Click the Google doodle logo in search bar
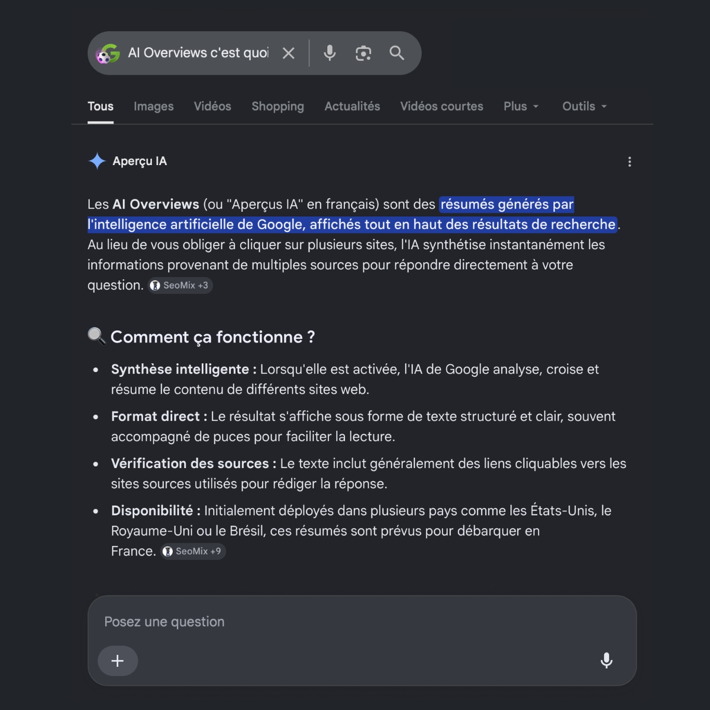The image size is (710, 710). tap(108, 53)
